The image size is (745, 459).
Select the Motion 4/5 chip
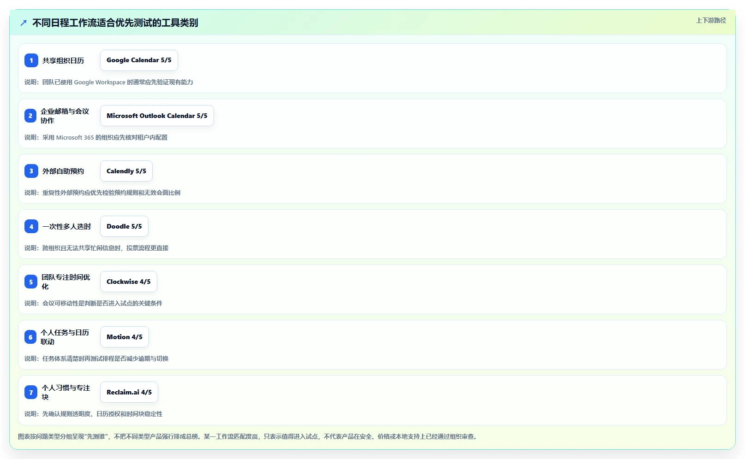(x=125, y=337)
